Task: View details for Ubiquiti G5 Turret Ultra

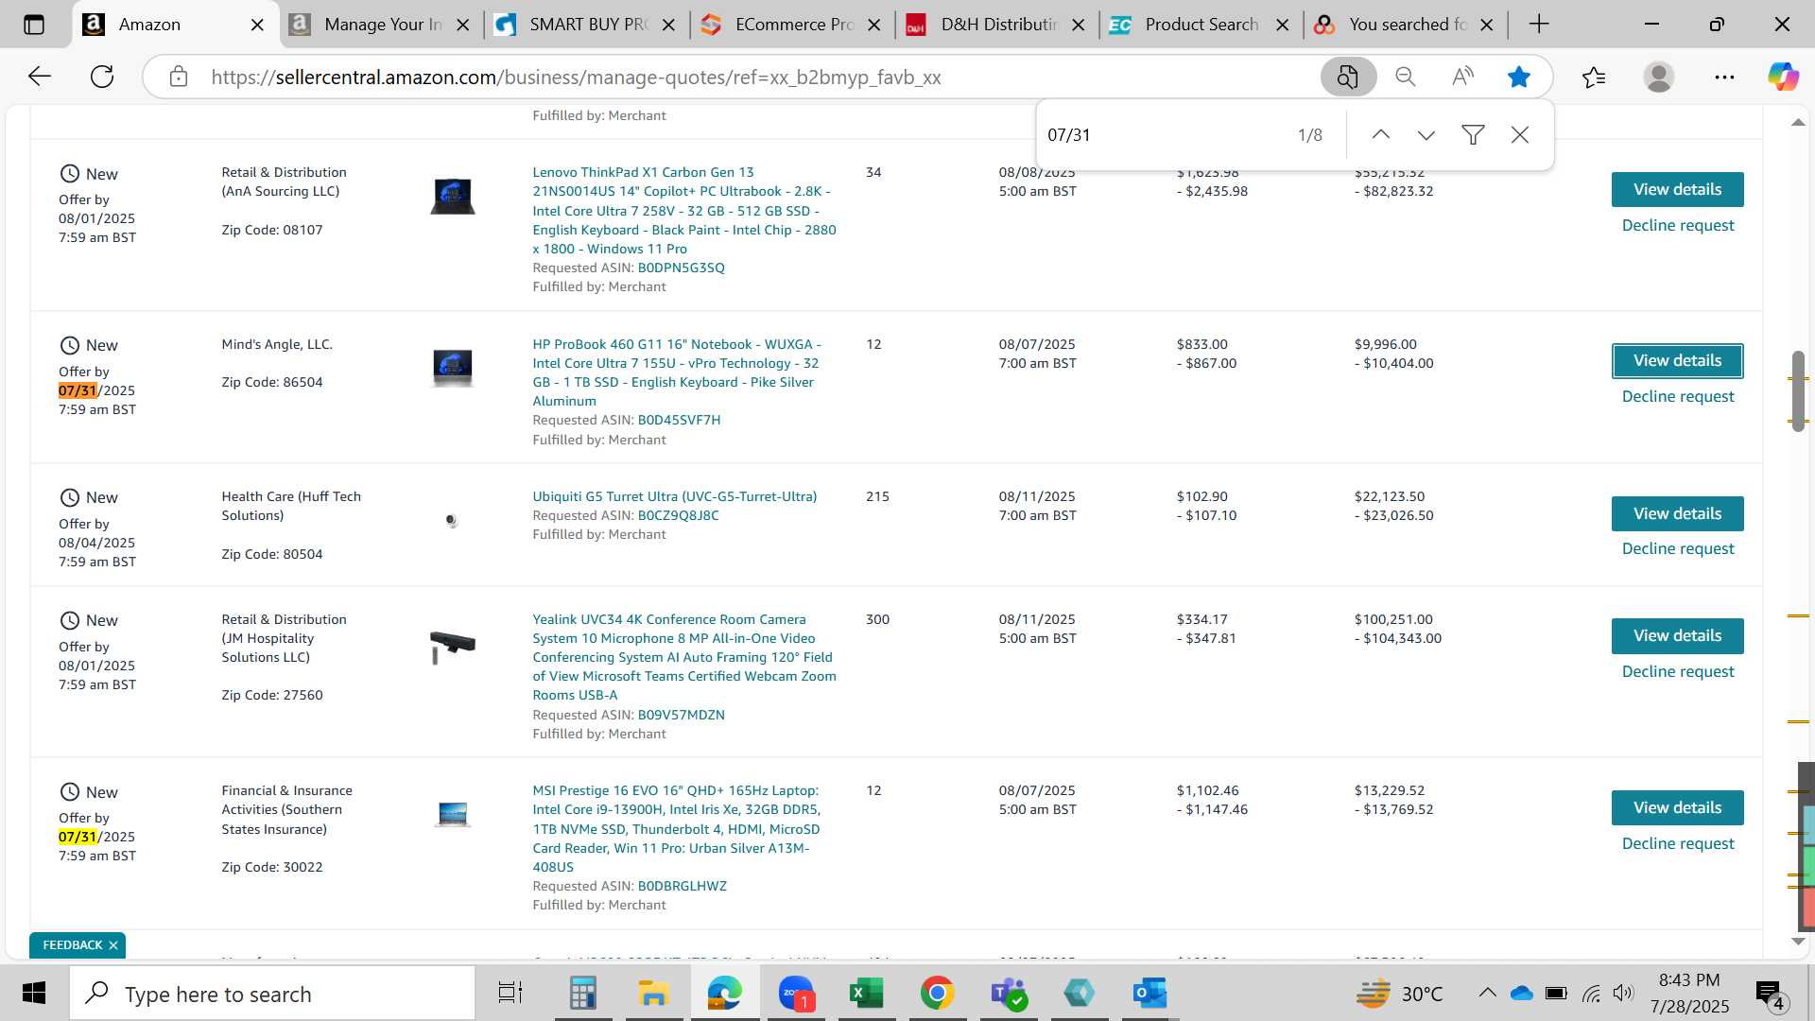Action: (x=1677, y=513)
